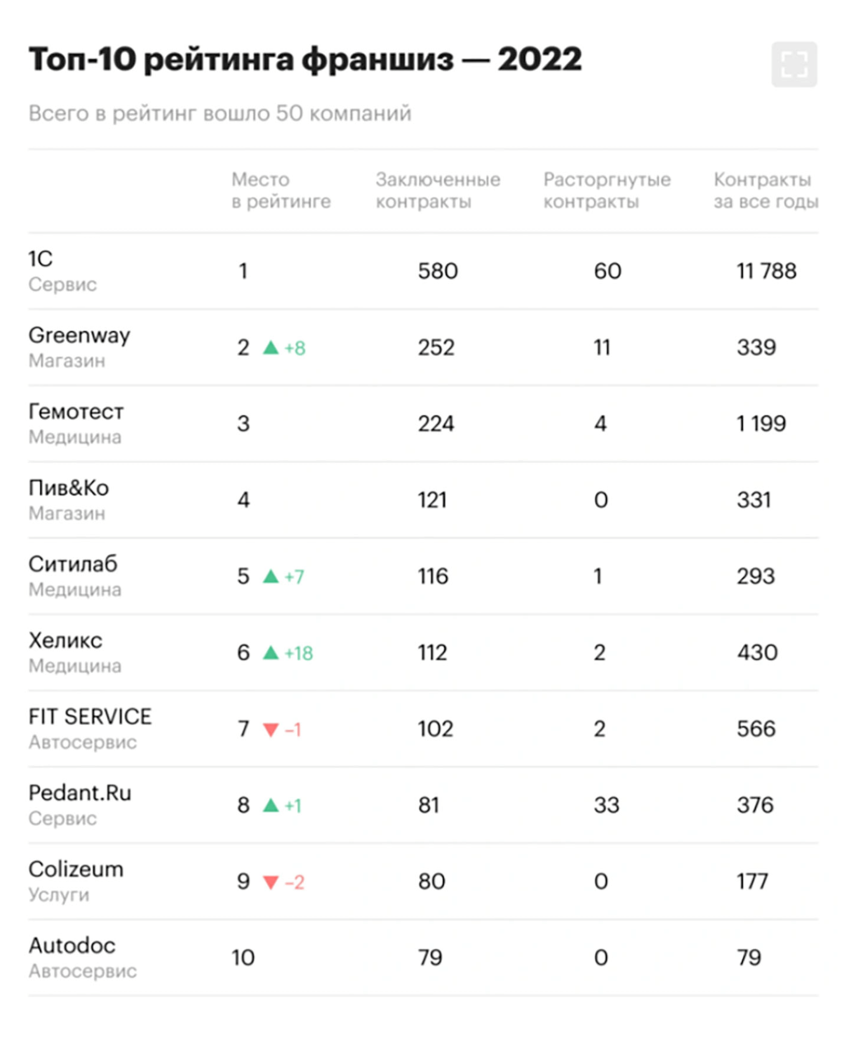Click the Pedant.Ru company name

click(80, 793)
